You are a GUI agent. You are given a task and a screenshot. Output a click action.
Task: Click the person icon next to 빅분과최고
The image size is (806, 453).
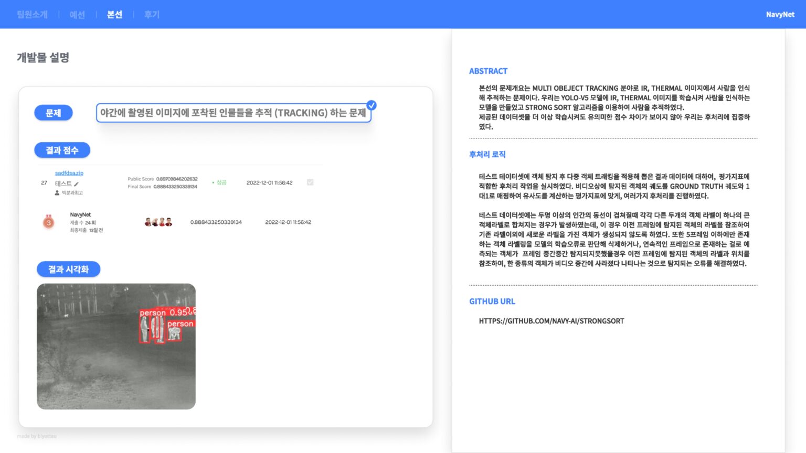pos(57,193)
